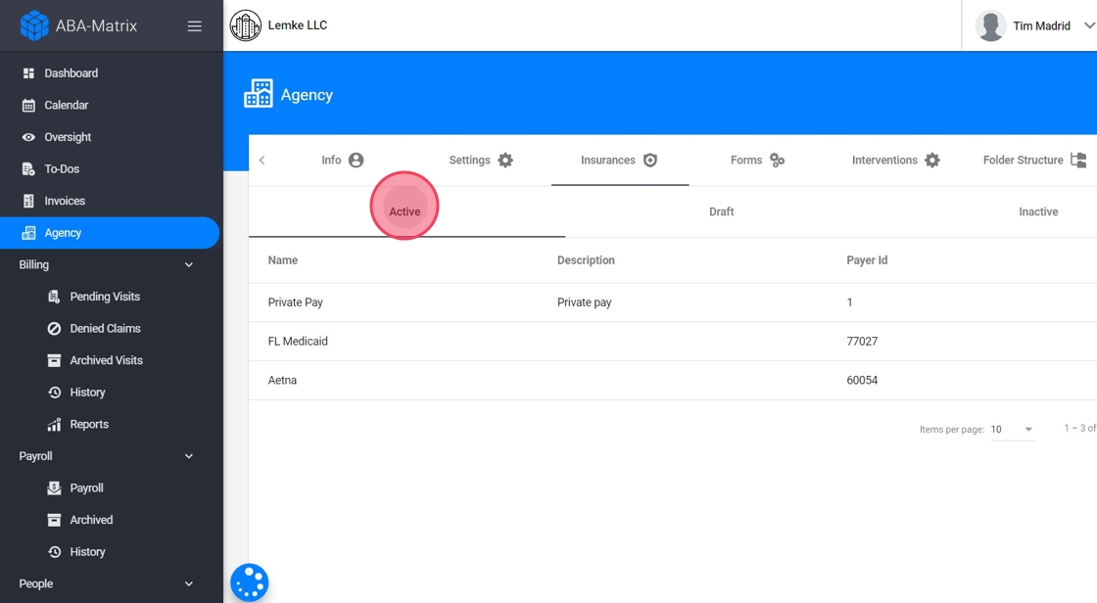Viewport: 1097px width, 603px height.
Task: Select the FL Medicaid insurance row
Action: point(673,342)
